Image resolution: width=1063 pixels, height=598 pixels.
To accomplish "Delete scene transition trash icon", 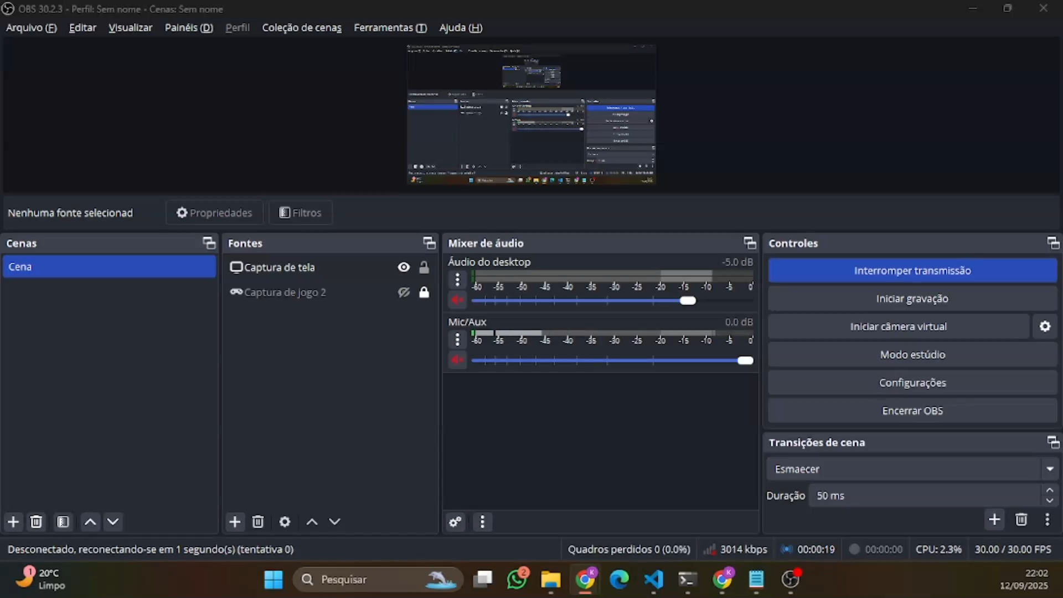I will (x=1021, y=519).
